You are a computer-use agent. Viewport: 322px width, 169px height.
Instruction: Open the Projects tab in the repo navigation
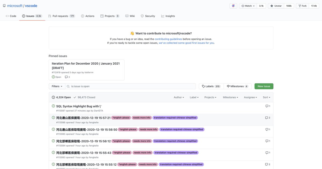pos(110,16)
